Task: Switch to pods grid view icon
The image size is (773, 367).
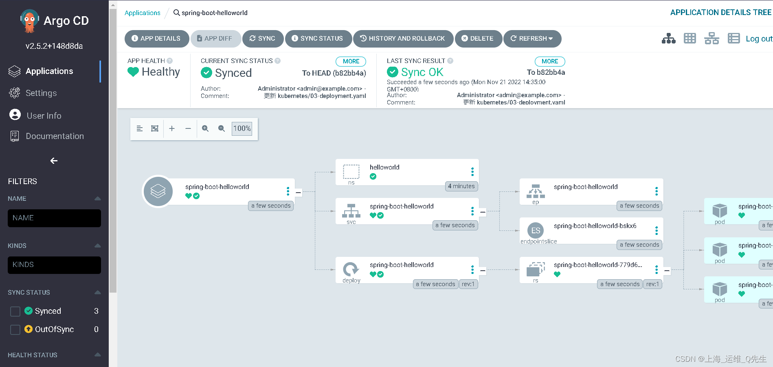Action: 690,39
